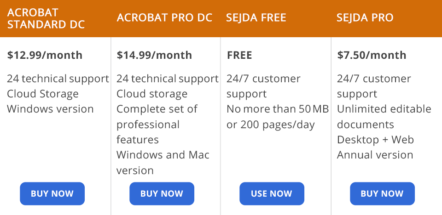Select the Windows and Mac version line

point(163,162)
